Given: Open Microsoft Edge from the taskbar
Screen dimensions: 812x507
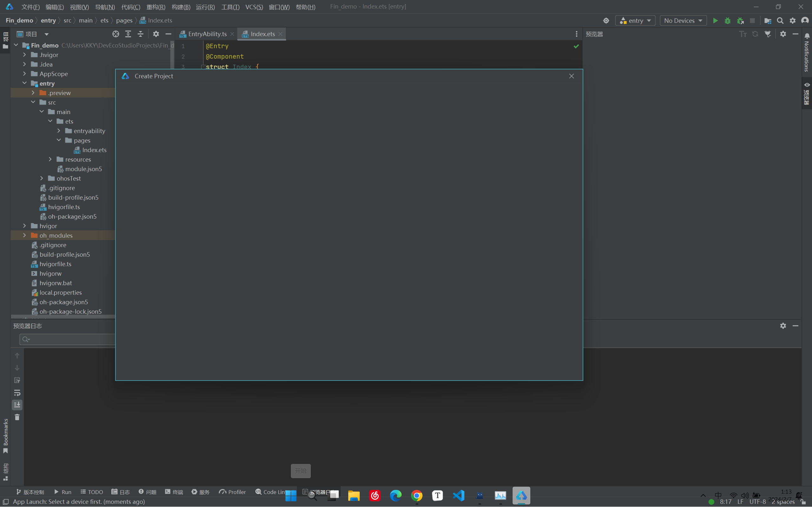Looking at the screenshot, I should (x=396, y=495).
